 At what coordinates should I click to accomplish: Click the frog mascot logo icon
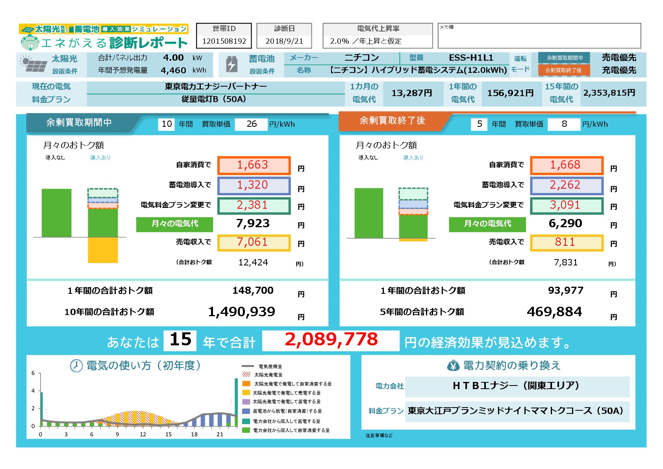tap(30, 42)
